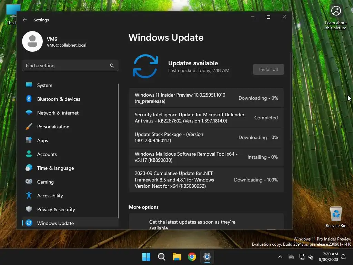Screen dimensions: 353x265
Task: Click the System monitor icon in sidebar
Action: (29, 85)
